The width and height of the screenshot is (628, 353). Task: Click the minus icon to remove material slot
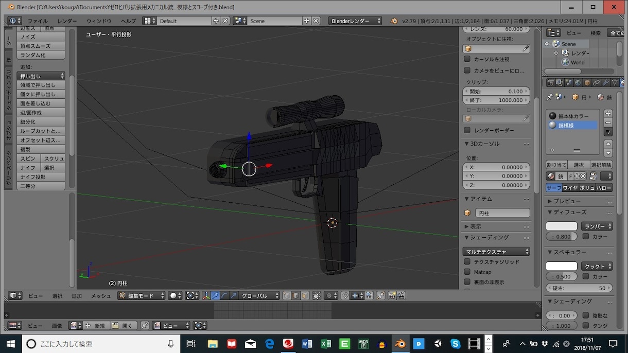(608, 122)
